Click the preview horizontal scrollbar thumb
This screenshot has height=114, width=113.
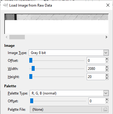click(17, 37)
